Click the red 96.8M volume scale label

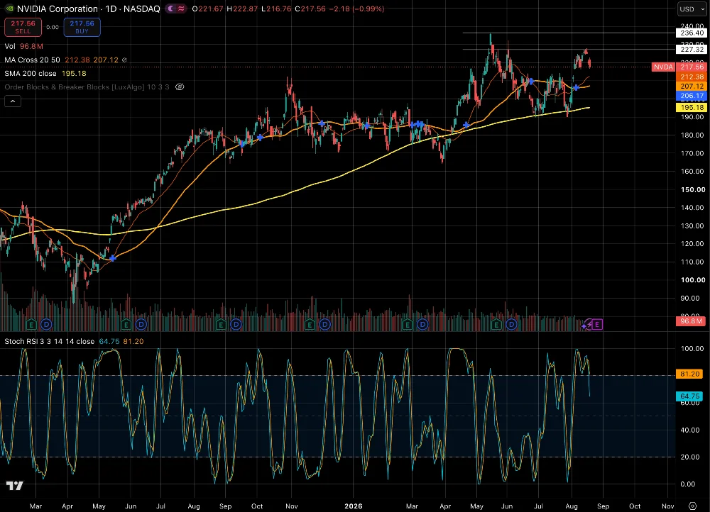pos(692,321)
